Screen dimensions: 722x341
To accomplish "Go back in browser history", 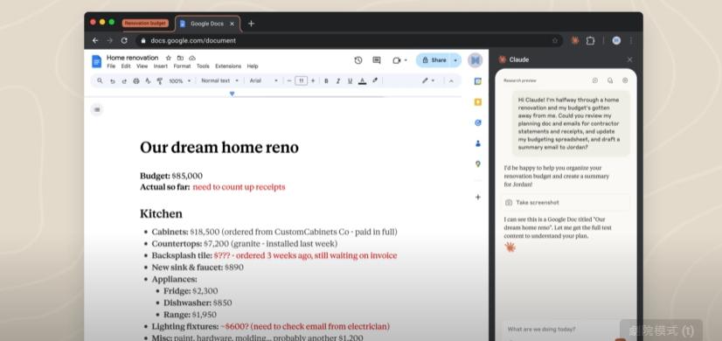I will coord(95,40).
